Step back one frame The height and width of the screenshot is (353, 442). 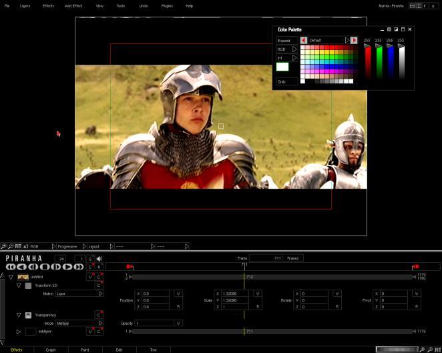33,266
